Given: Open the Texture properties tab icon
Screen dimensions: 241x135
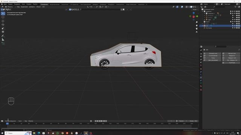Looking at the screenshot, I should 201,90.
